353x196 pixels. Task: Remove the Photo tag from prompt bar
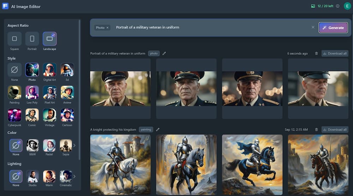tap(108, 28)
